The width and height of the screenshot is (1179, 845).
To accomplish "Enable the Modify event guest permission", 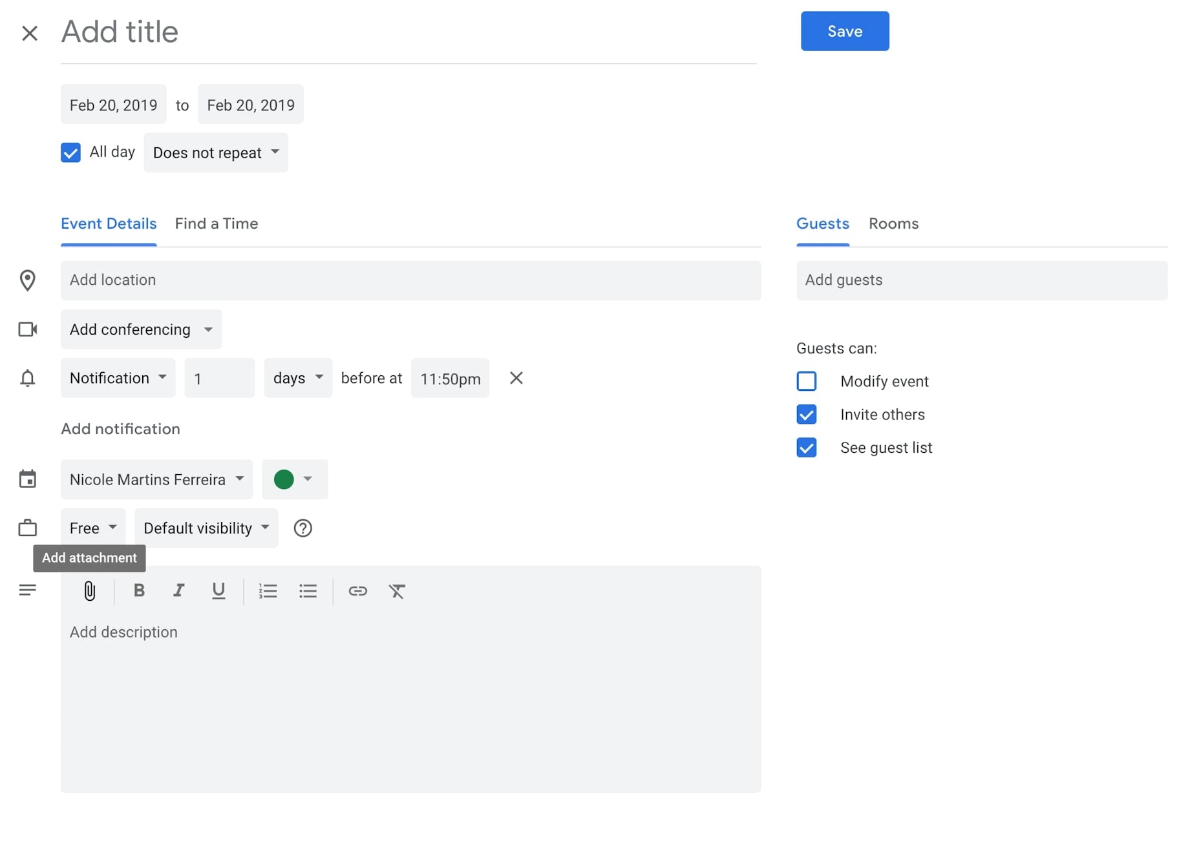I will (806, 381).
